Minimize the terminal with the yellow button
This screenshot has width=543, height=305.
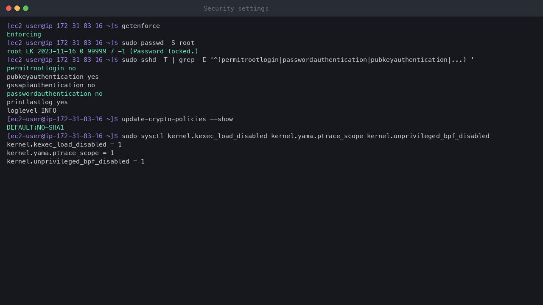(x=17, y=8)
